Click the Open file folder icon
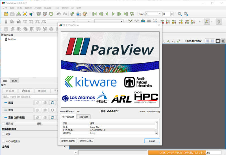 click(x=6, y=14)
